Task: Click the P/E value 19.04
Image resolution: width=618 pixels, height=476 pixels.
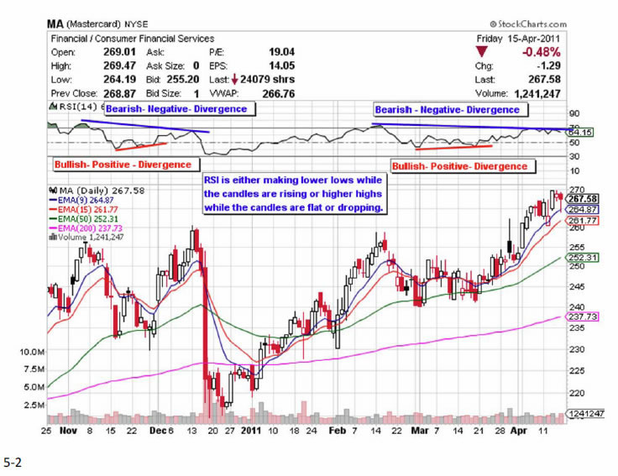Action: (x=281, y=52)
